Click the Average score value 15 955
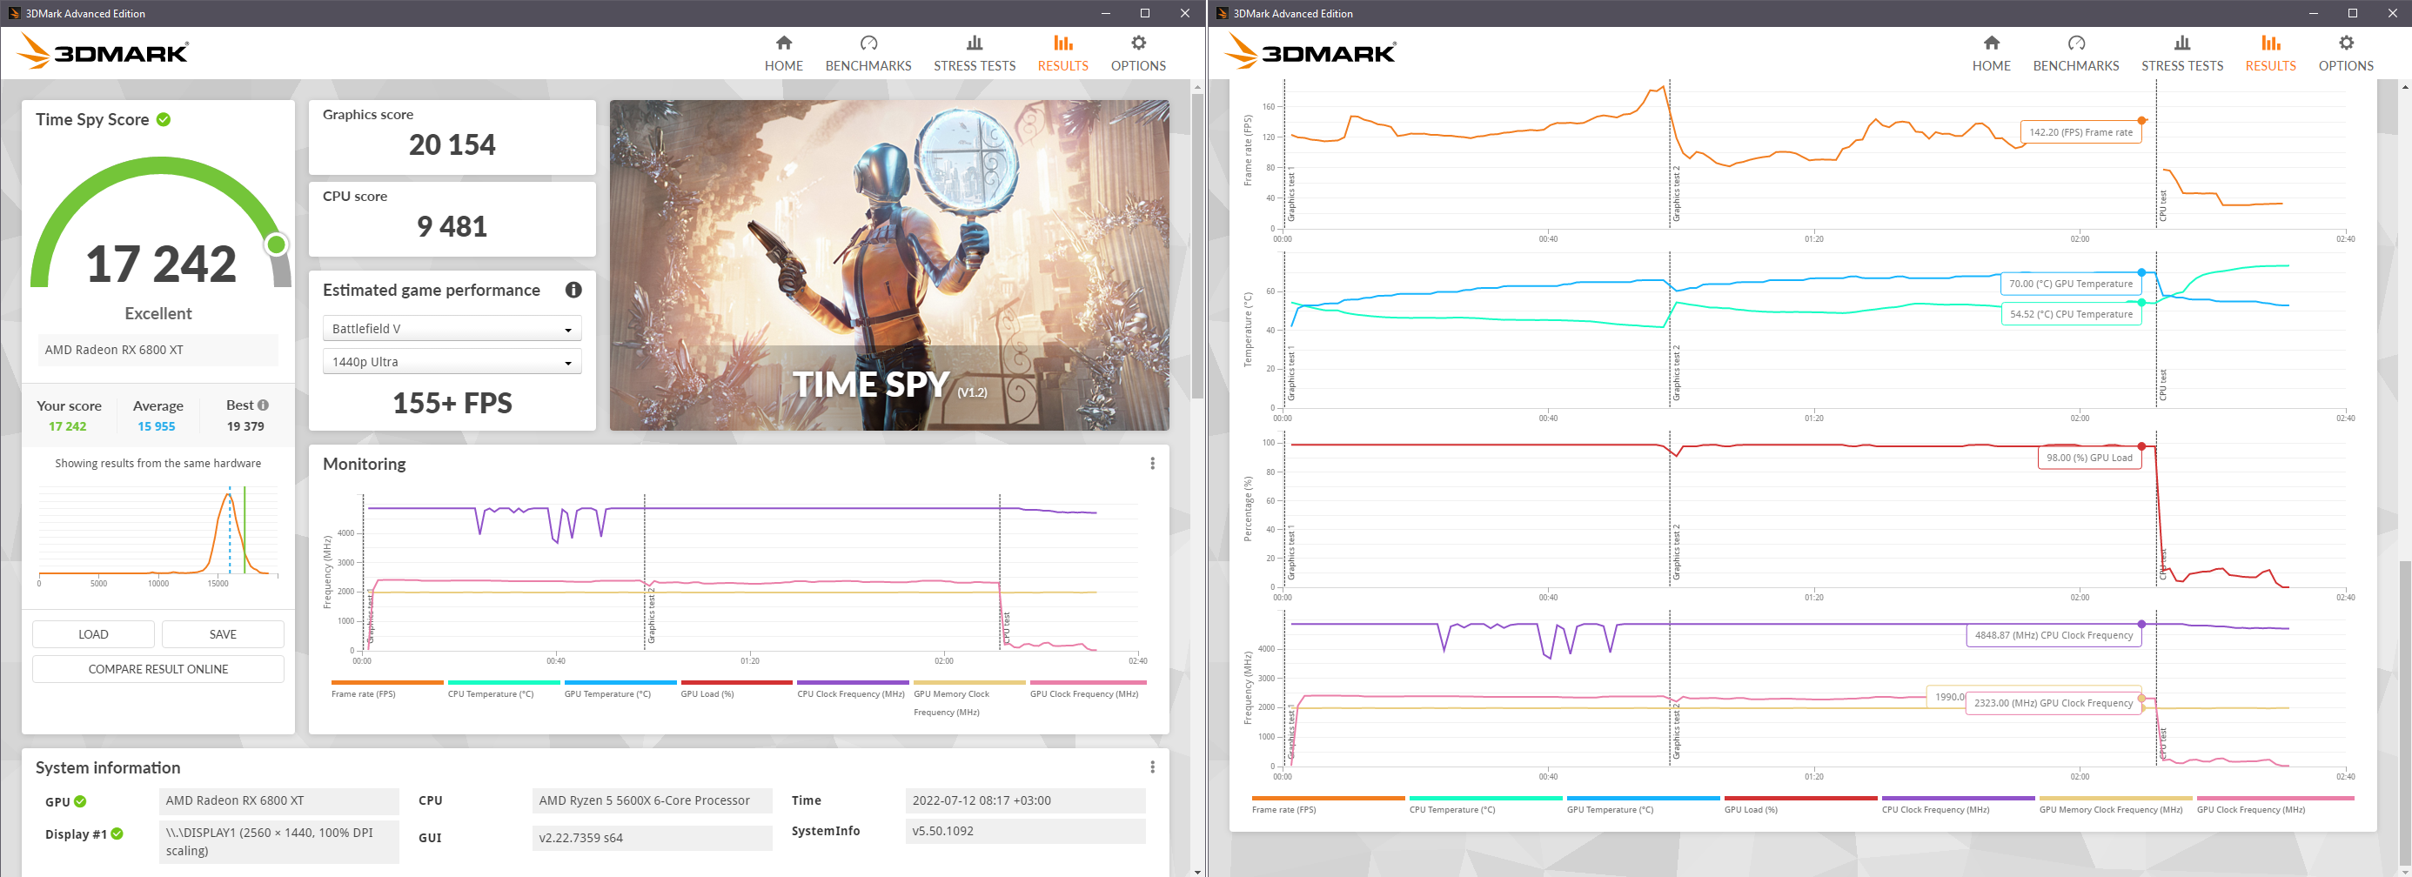 click(157, 427)
